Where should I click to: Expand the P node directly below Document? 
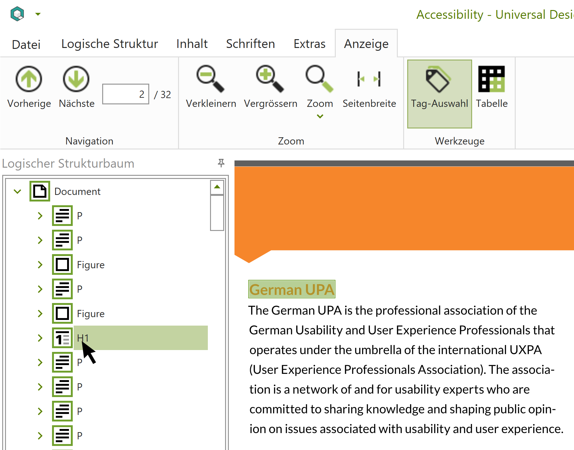pos(40,216)
